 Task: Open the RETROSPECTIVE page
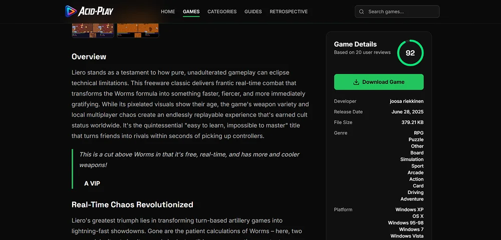coord(289,11)
